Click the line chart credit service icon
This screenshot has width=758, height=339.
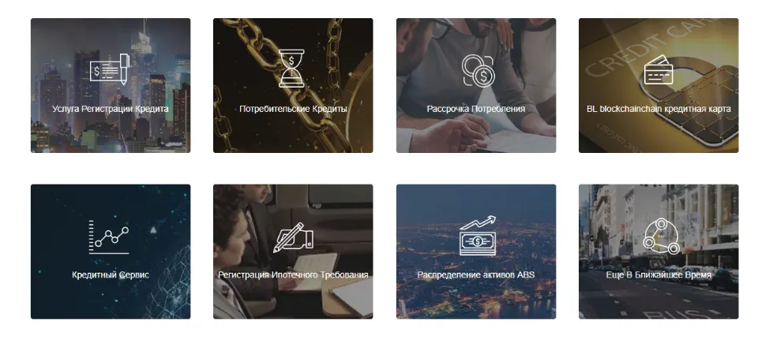(109, 237)
